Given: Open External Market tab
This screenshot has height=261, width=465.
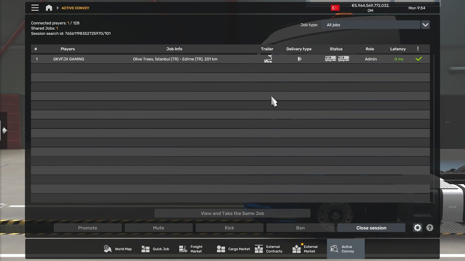Looking at the screenshot, I should [x=305, y=249].
